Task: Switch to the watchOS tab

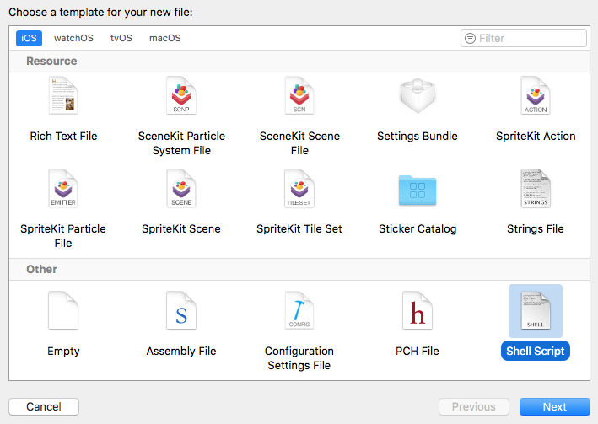Action: coord(73,38)
